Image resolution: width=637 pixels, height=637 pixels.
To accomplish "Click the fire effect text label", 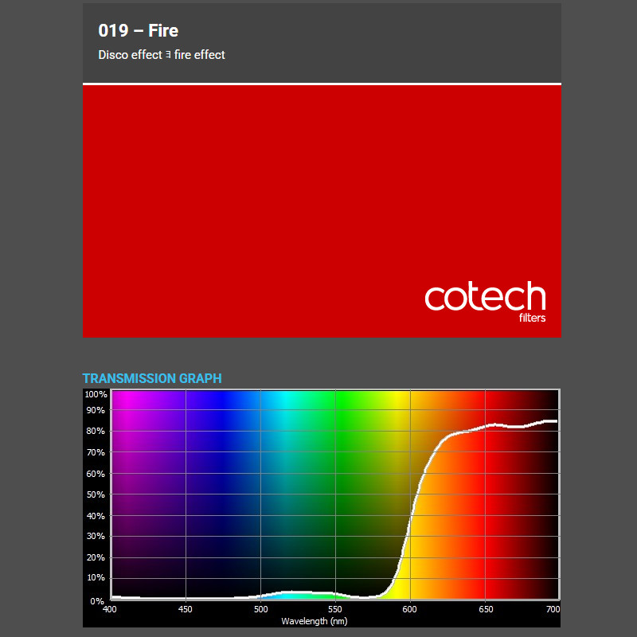I will 199,55.
